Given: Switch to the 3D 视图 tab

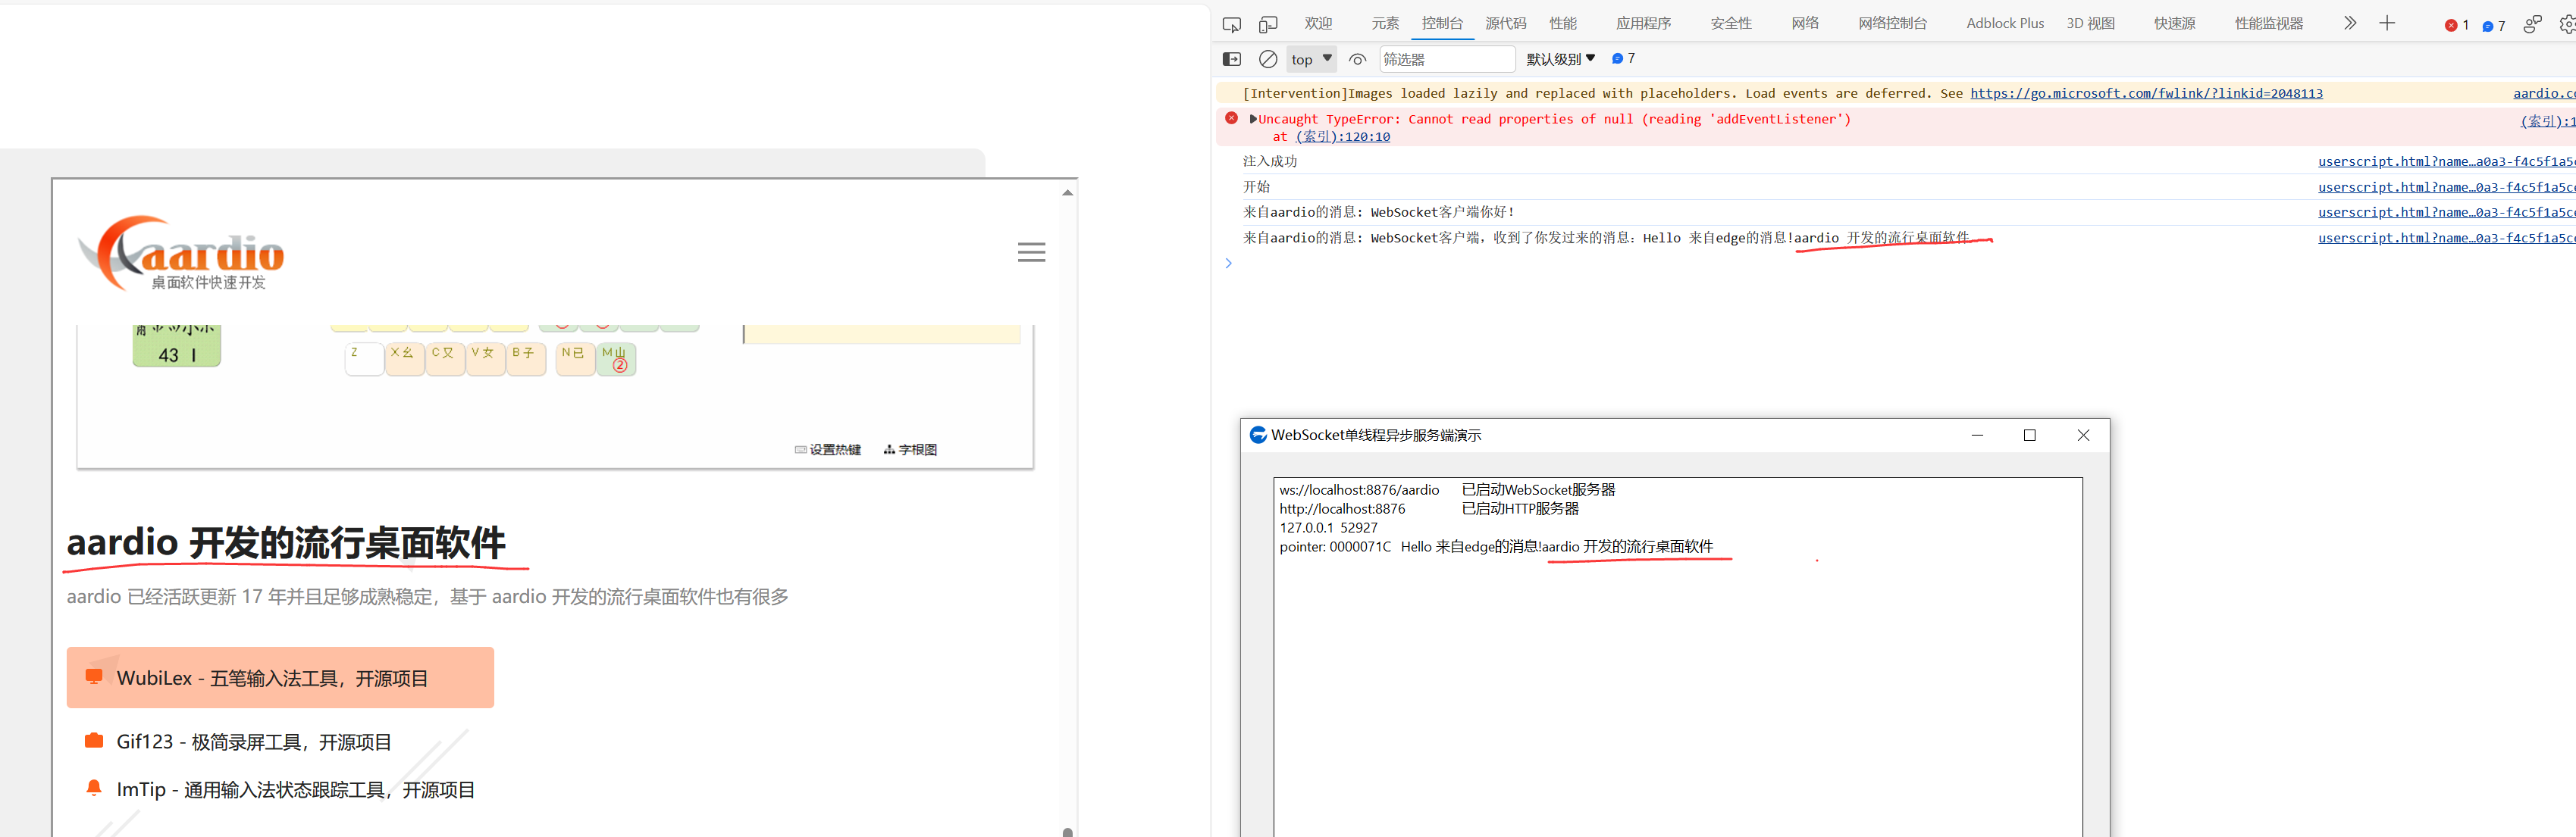Looking at the screenshot, I should pyautogui.click(x=2090, y=23).
